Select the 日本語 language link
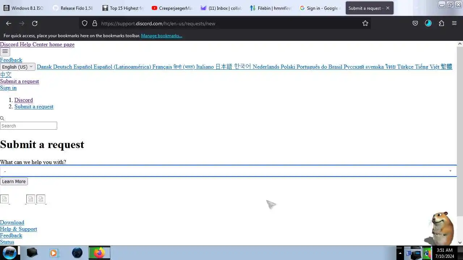The height and width of the screenshot is (260, 463). 224,67
